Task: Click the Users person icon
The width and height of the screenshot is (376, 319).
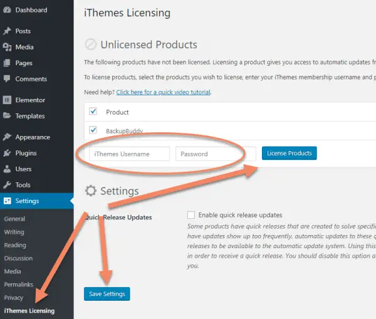Action: [x=7, y=169]
